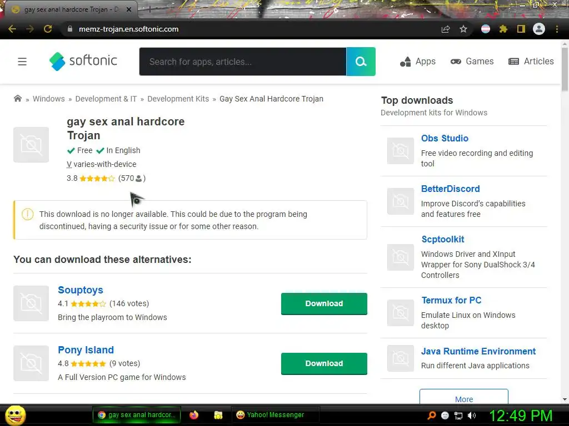Open the volume speaker tray icon
Screen dimensions: 569x426
472,415
